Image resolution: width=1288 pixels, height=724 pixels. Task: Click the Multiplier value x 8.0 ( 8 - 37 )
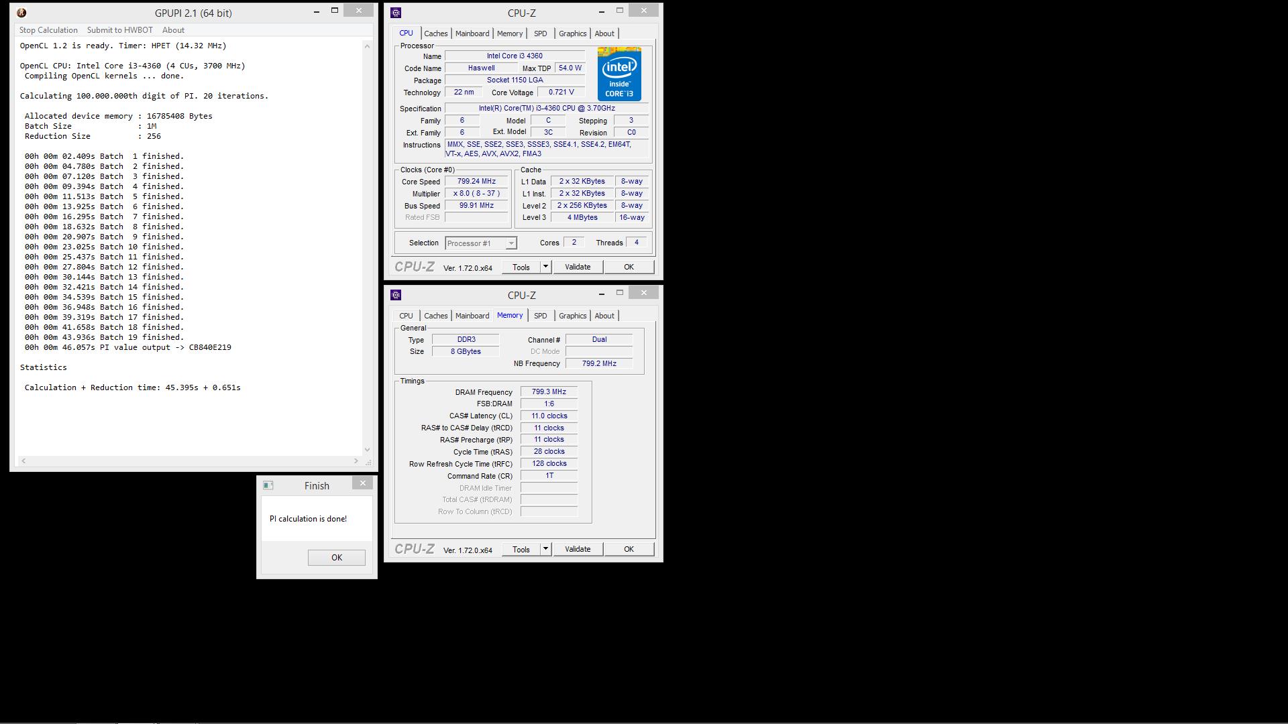coord(476,194)
